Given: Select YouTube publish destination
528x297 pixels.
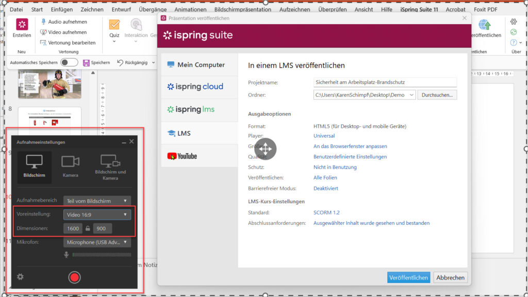Looking at the screenshot, I should (200, 156).
